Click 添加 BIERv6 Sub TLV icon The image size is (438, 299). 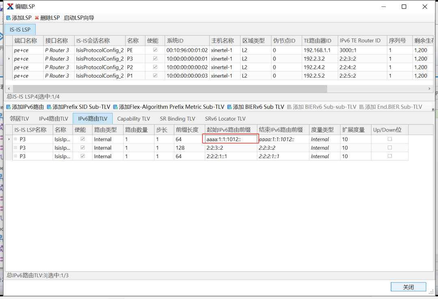pos(230,107)
